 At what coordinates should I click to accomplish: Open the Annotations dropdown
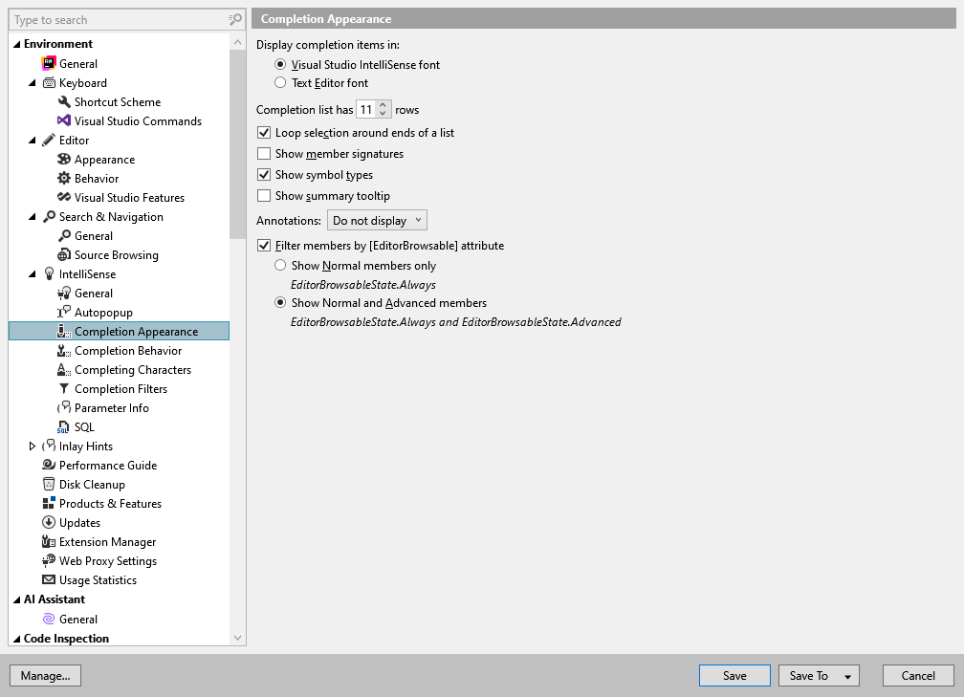(377, 220)
